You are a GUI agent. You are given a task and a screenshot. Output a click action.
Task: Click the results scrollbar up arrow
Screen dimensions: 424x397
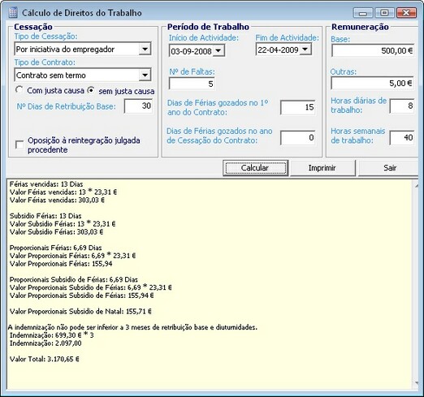(417, 185)
